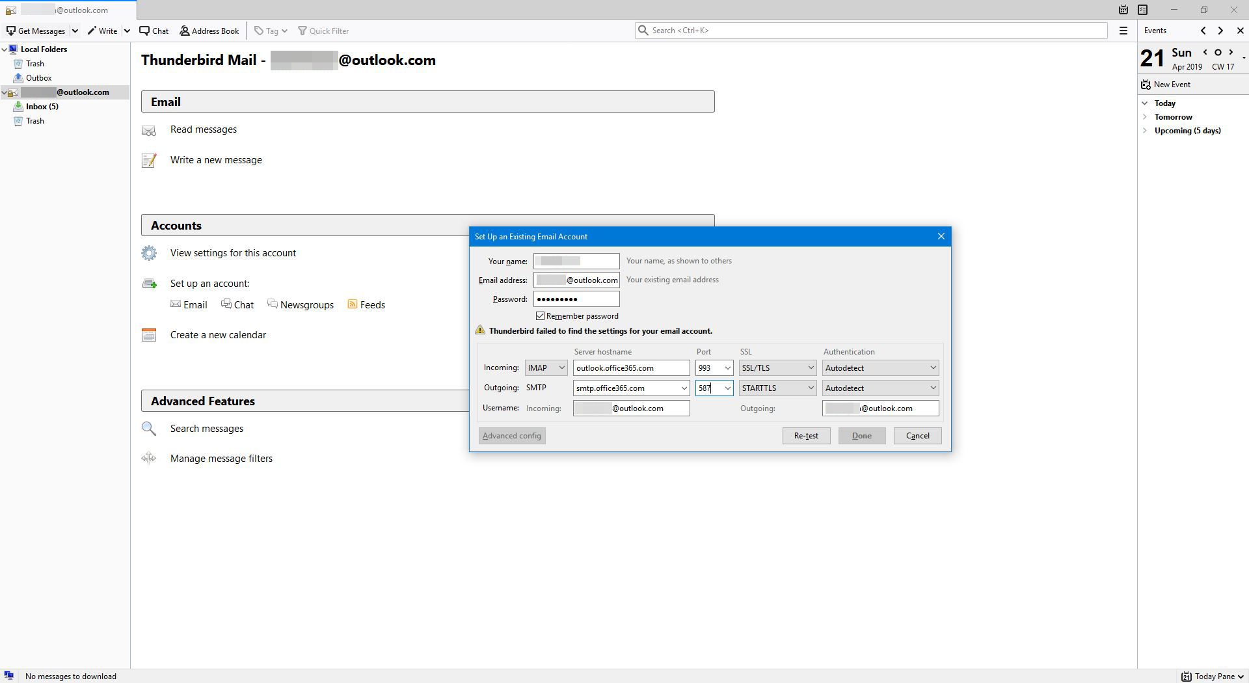Image resolution: width=1249 pixels, height=683 pixels.
Task: Collapse the outlook.com account tree
Action: (5, 92)
